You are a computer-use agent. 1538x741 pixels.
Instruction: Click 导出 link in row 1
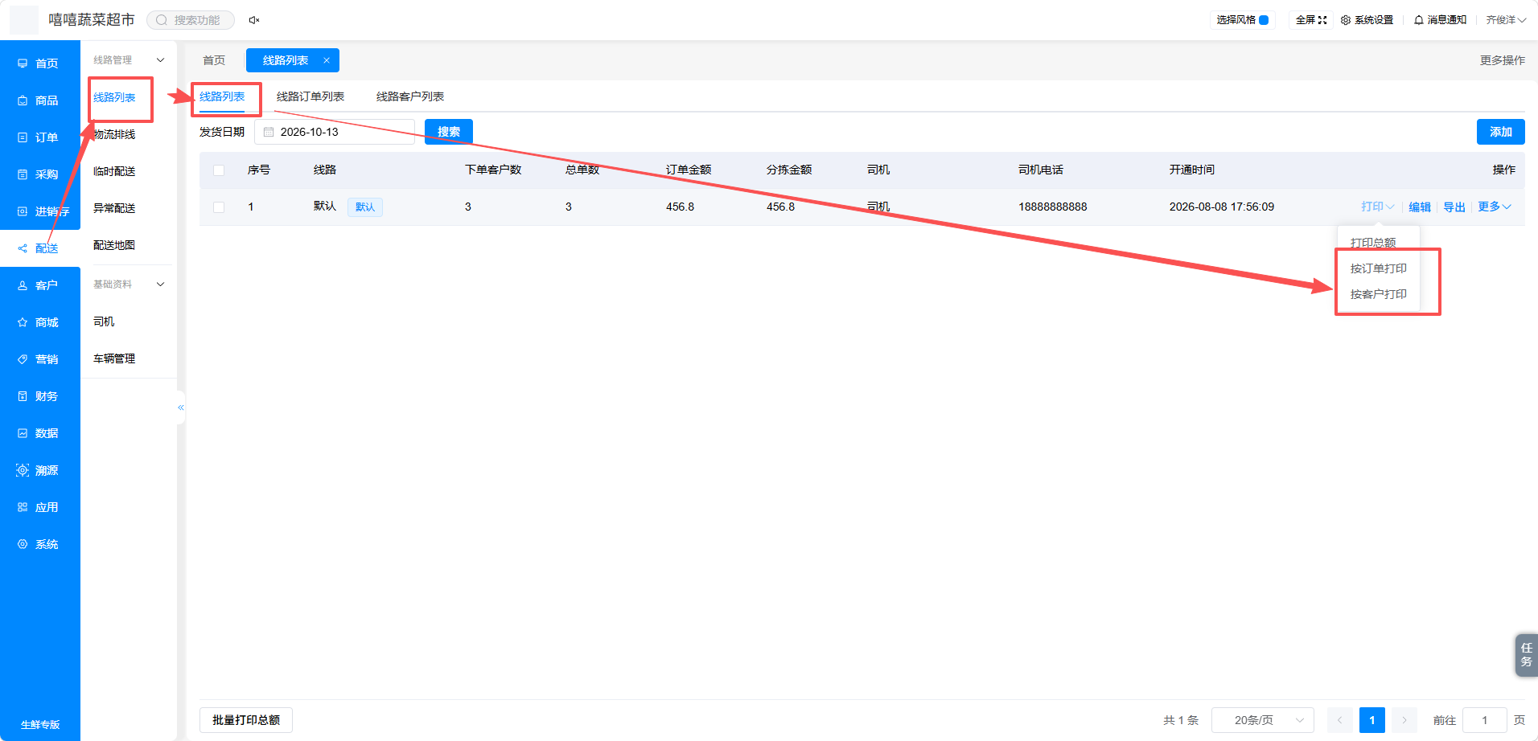1454,207
